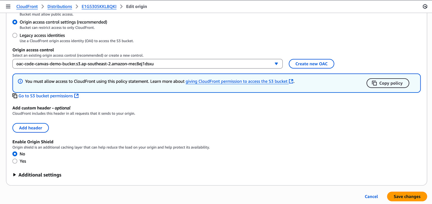
Task: Click external-link icon after giving CloudFront permission link
Action: pos(291,81)
